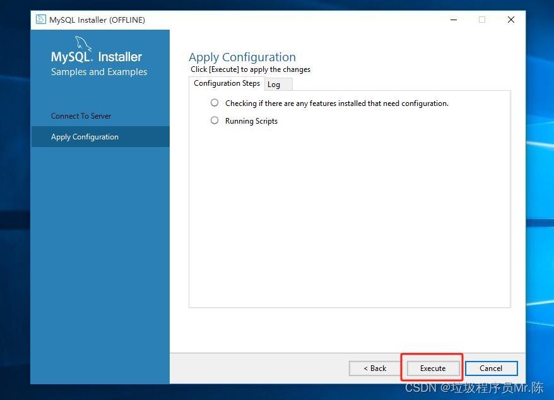
Task: Close the MySQL Installer window
Action: (x=511, y=20)
